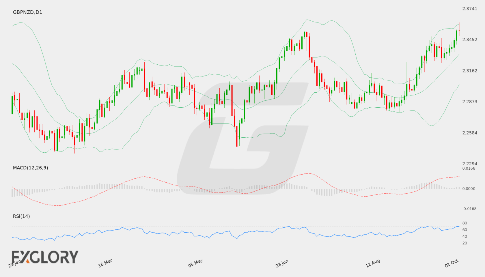Click the 2.3162 price level label
485x277 pixels.
click(x=470, y=71)
